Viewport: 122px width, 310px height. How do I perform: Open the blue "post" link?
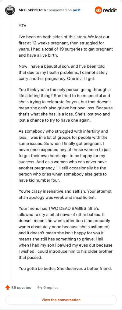pos(77,10)
